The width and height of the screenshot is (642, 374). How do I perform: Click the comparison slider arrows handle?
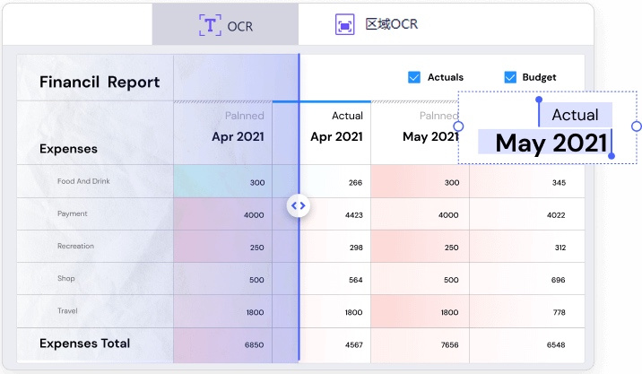[x=299, y=206]
